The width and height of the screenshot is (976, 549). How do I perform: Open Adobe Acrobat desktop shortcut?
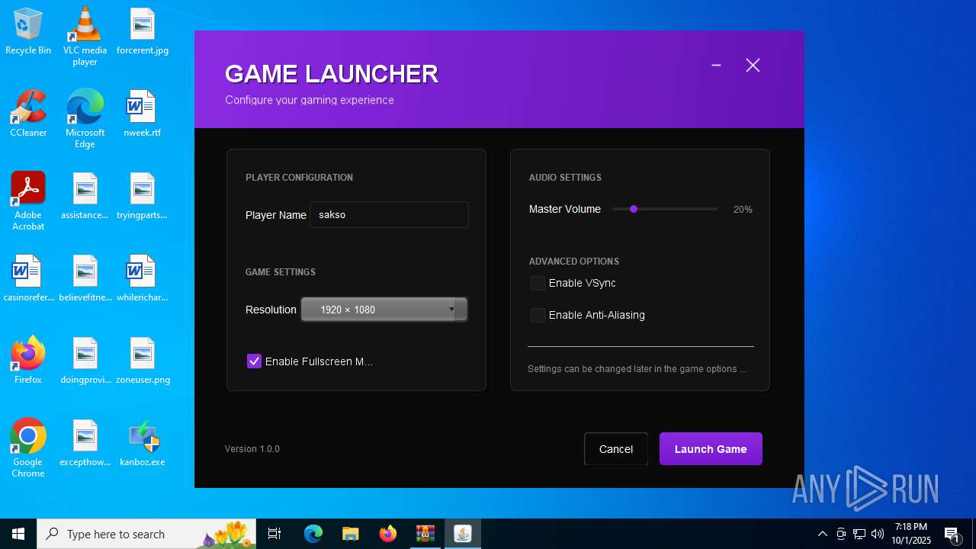coord(28,201)
